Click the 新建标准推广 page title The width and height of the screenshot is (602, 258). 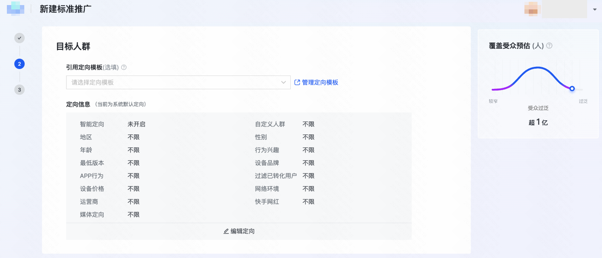coord(66,9)
